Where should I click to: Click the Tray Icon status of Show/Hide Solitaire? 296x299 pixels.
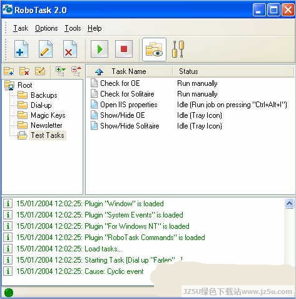pyautogui.click(x=200, y=126)
